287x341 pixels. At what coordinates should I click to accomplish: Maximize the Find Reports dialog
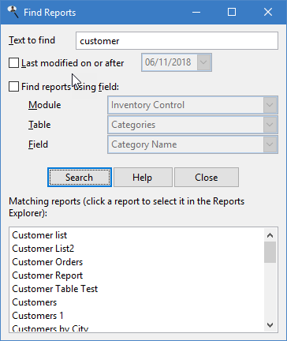coord(232,12)
